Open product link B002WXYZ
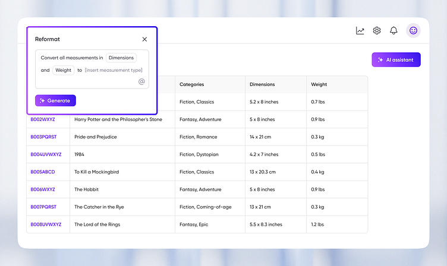Image resolution: width=447 pixels, height=266 pixels. click(x=43, y=119)
